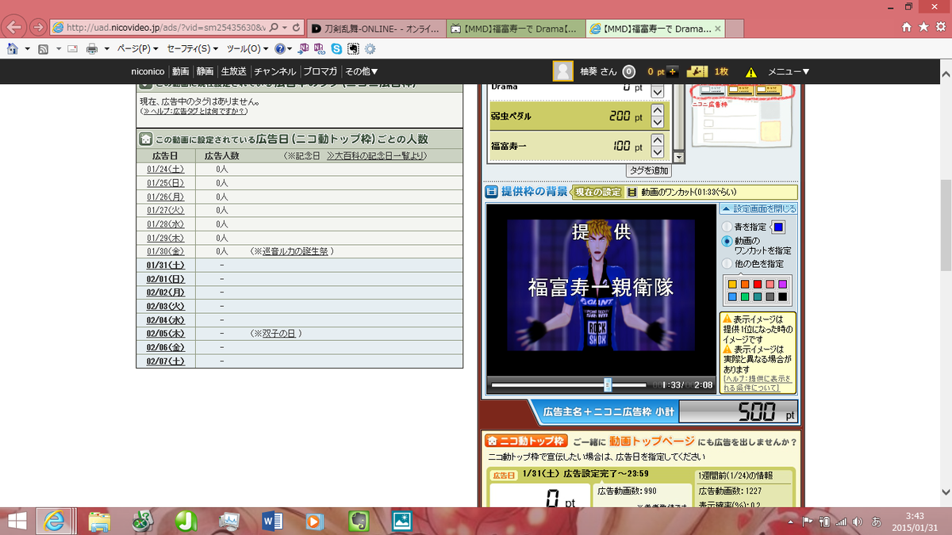This screenshot has height=535, width=952.
Task: Click the video seek slider handle
Action: pyautogui.click(x=608, y=385)
